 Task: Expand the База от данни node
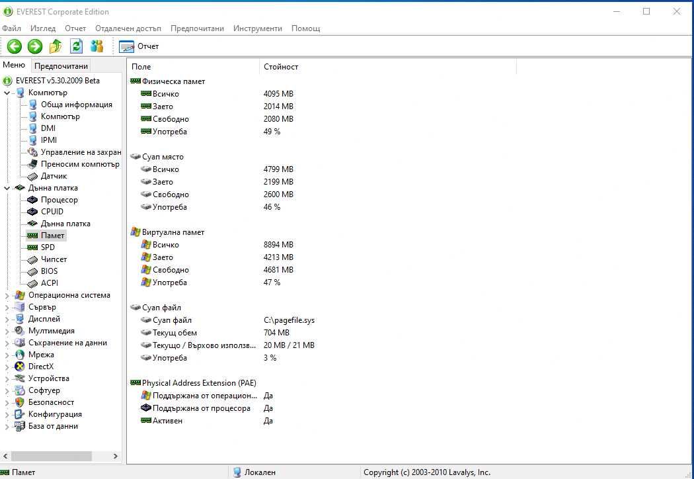pyautogui.click(x=7, y=427)
